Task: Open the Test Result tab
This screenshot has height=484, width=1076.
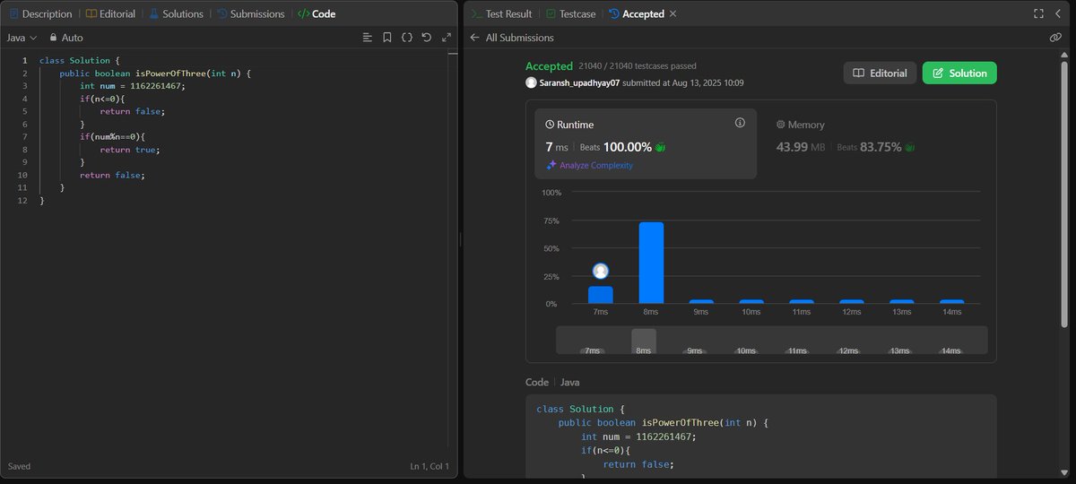Action: coord(501,14)
